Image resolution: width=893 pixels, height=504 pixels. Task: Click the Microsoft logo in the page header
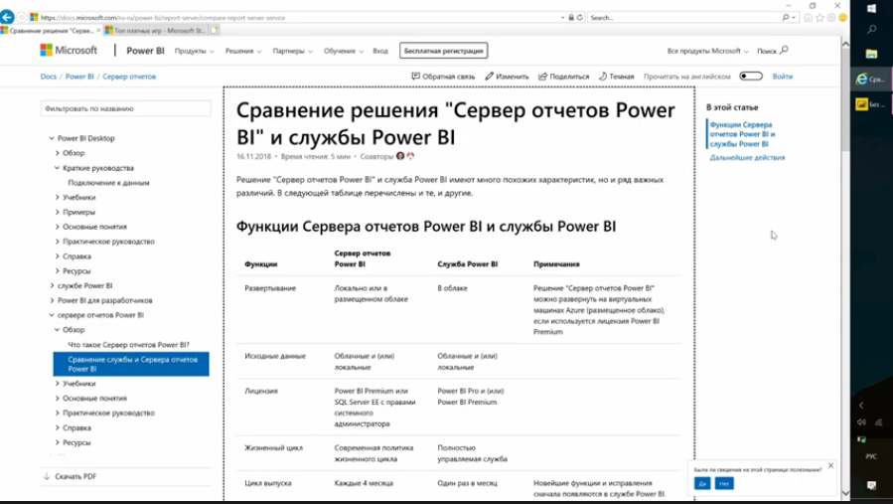click(x=69, y=50)
